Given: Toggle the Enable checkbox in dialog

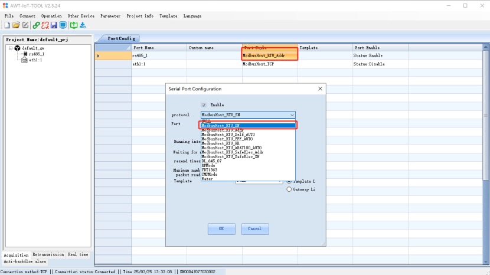Looking at the screenshot, I should click(204, 105).
